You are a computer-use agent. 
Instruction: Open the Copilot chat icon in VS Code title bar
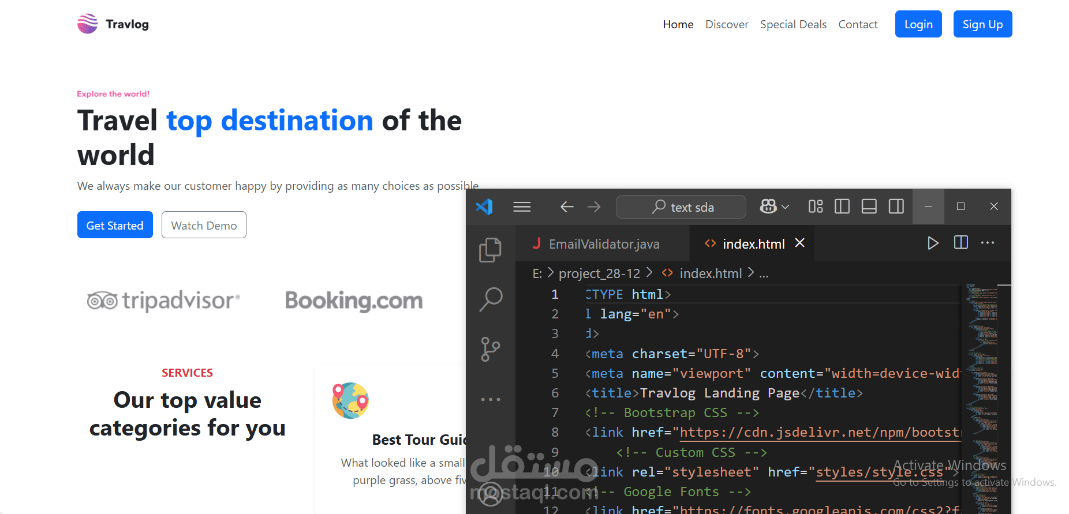(x=768, y=207)
